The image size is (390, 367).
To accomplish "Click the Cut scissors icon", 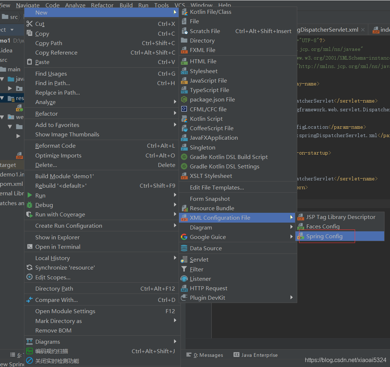I will pyautogui.click(x=29, y=24).
